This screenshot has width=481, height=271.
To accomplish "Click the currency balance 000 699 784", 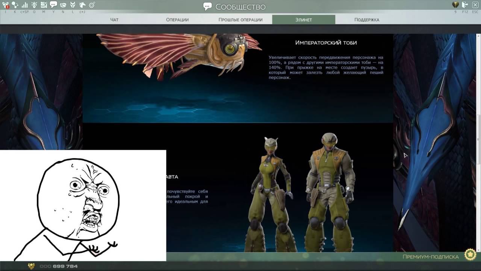I will pos(59,266).
